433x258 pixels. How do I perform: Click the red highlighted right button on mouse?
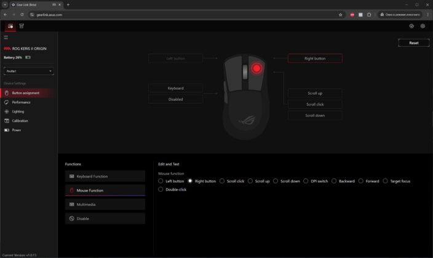point(256,68)
